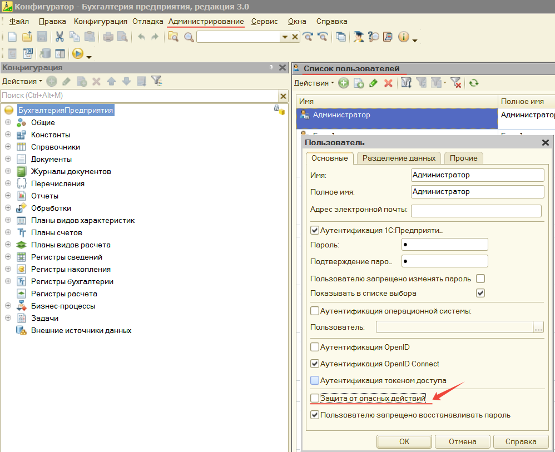The width and height of the screenshot is (555, 452).
Task: Start debugging with the play icon
Action: 77,53
